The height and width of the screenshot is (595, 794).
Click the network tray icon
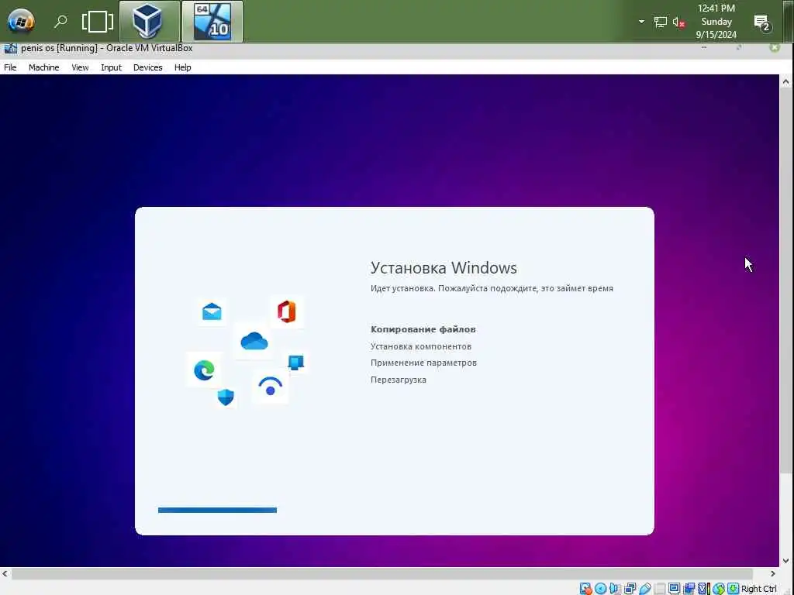[x=661, y=22]
